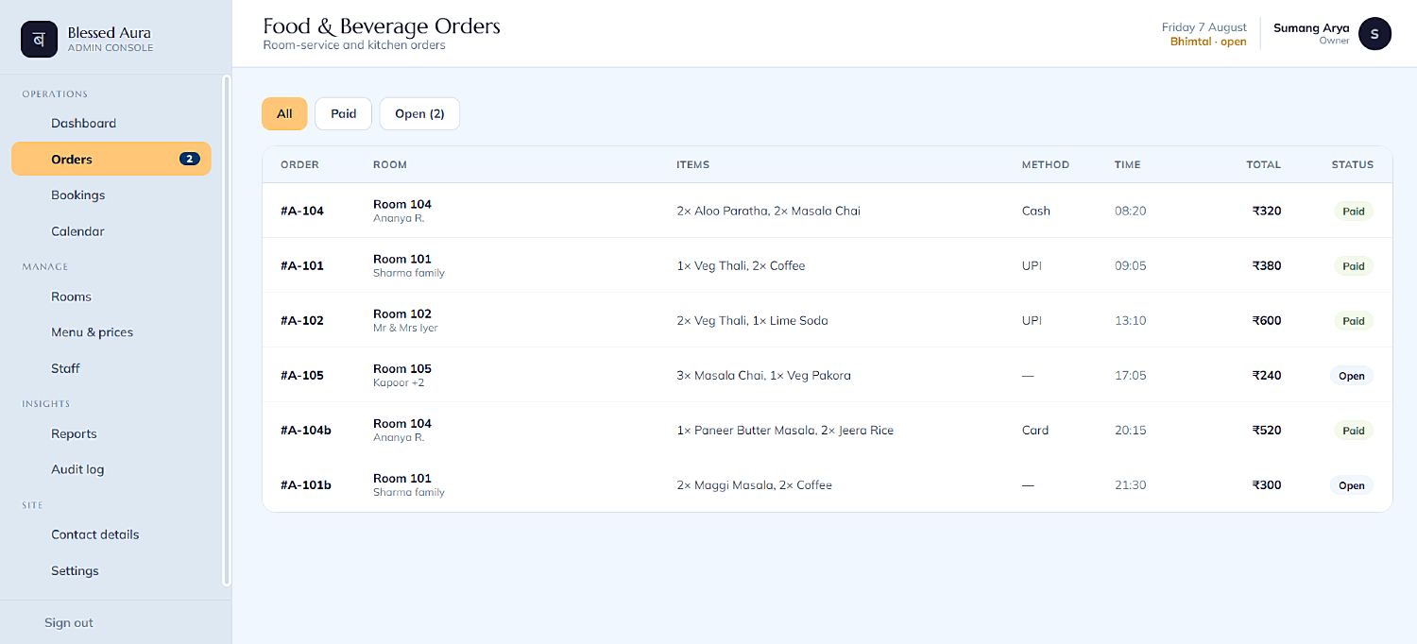Select order #A-104
The width and height of the screenshot is (1417, 644).
pyautogui.click(x=302, y=212)
